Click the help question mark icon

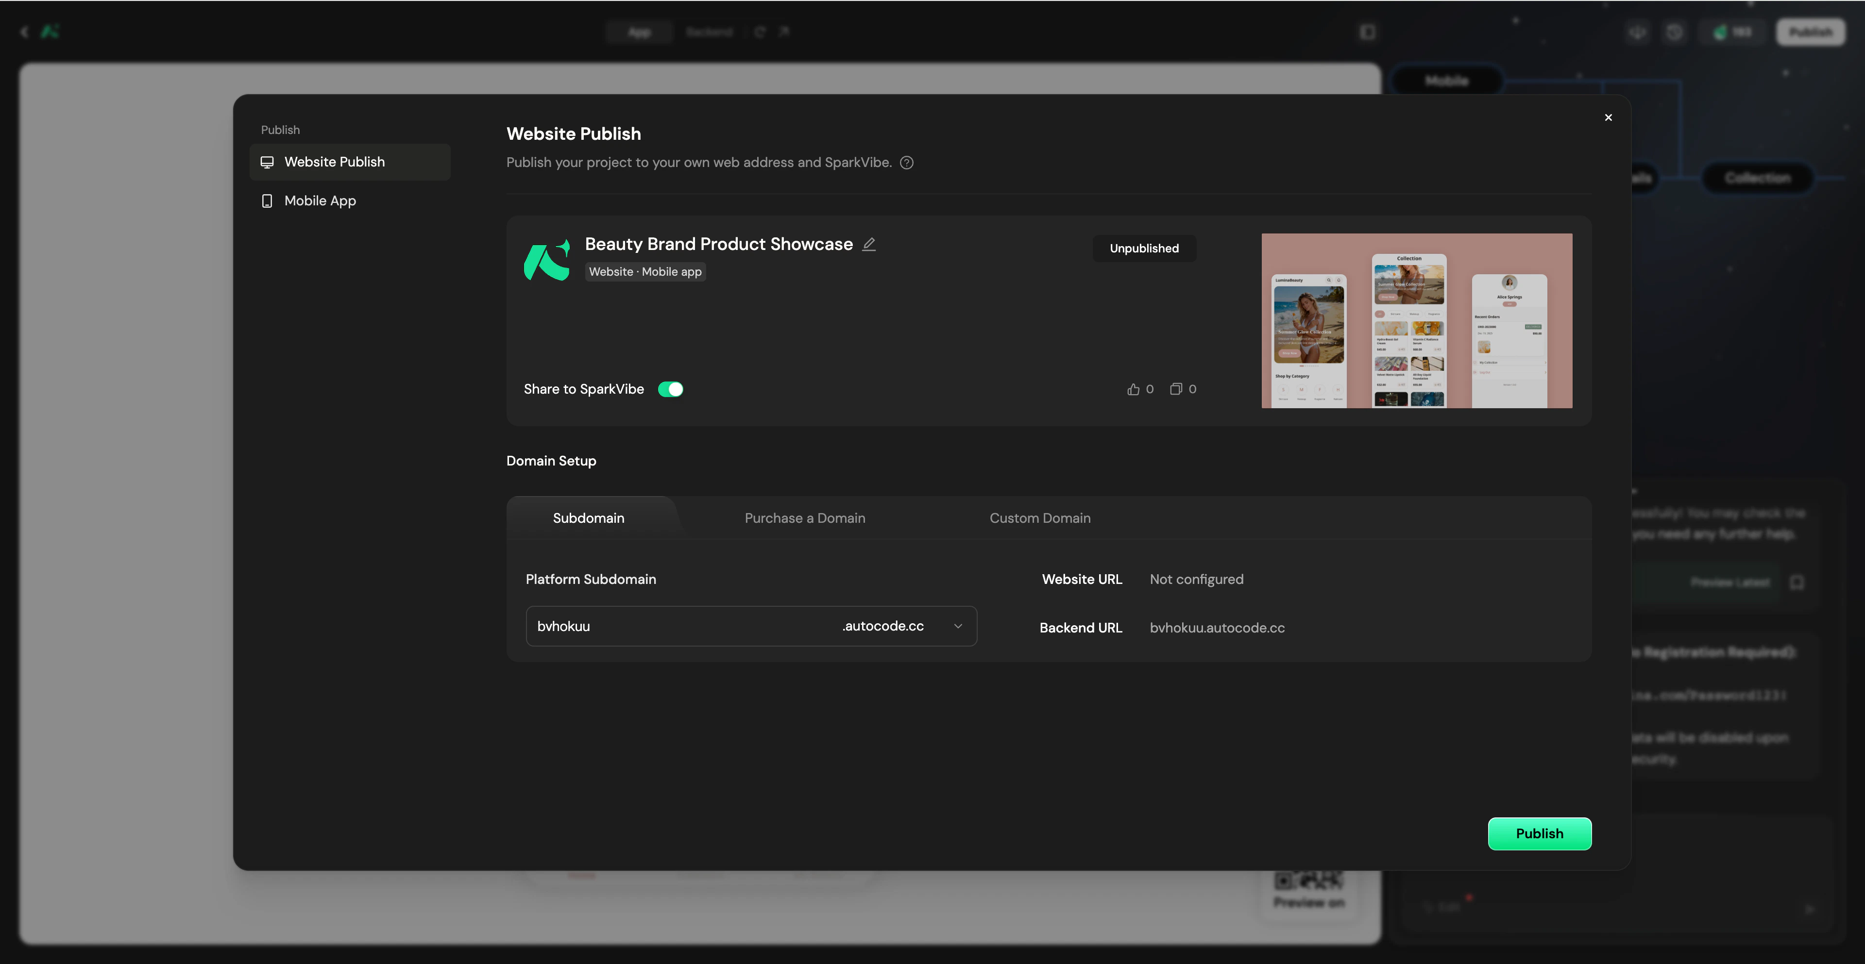point(906,163)
